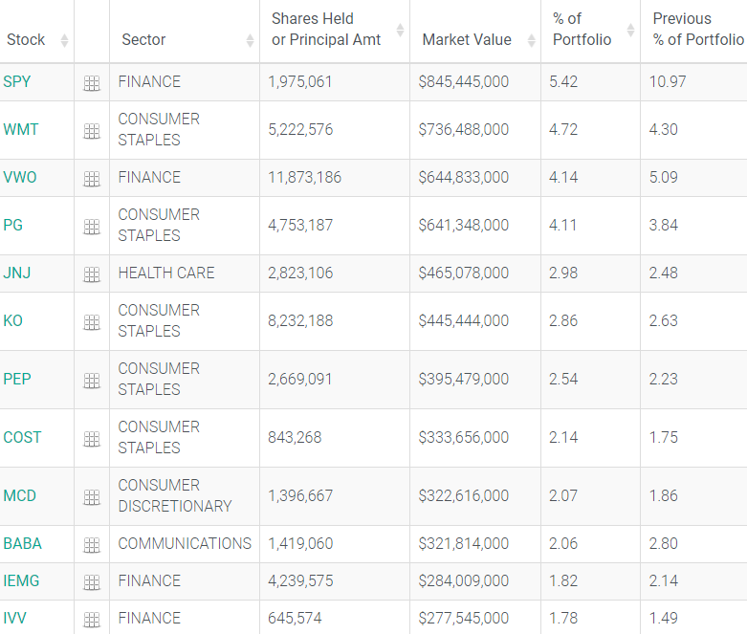The image size is (747, 634).
Task: Select shares held value 4,753,187
Action: click(300, 225)
